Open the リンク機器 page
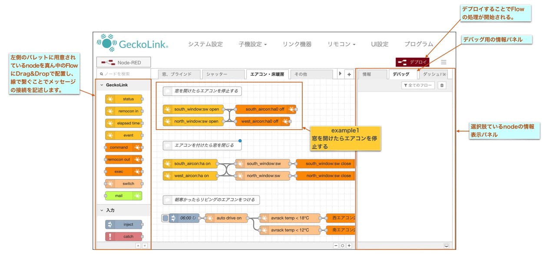This screenshot has height=255, width=556. (x=297, y=44)
